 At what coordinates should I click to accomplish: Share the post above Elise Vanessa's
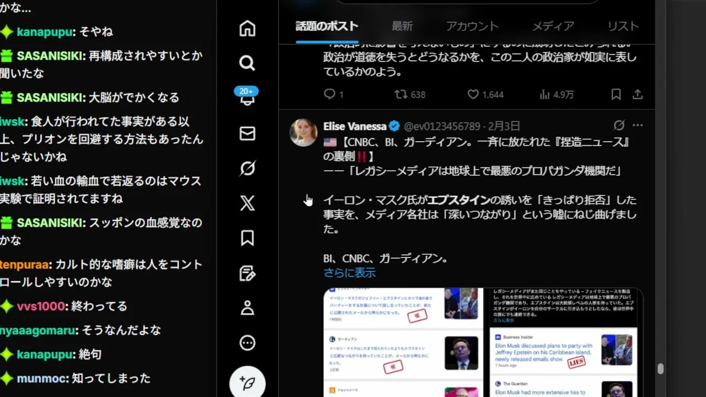[638, 94]
